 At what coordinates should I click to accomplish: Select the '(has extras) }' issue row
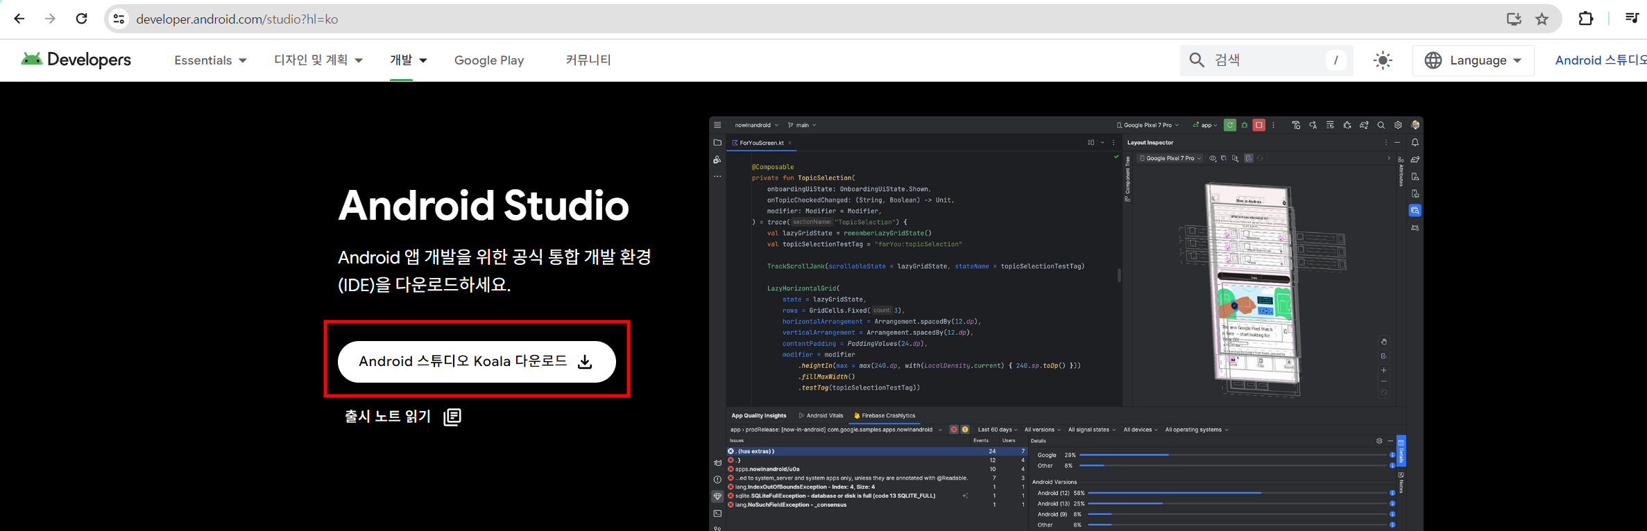coord(876,451)
